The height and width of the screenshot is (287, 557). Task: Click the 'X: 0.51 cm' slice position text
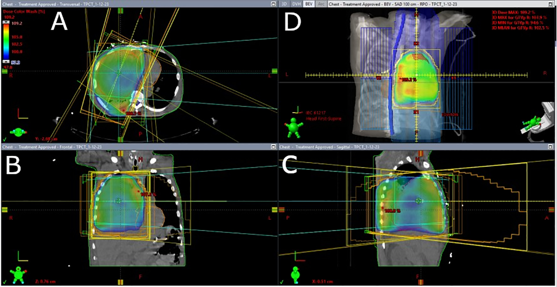323,281
